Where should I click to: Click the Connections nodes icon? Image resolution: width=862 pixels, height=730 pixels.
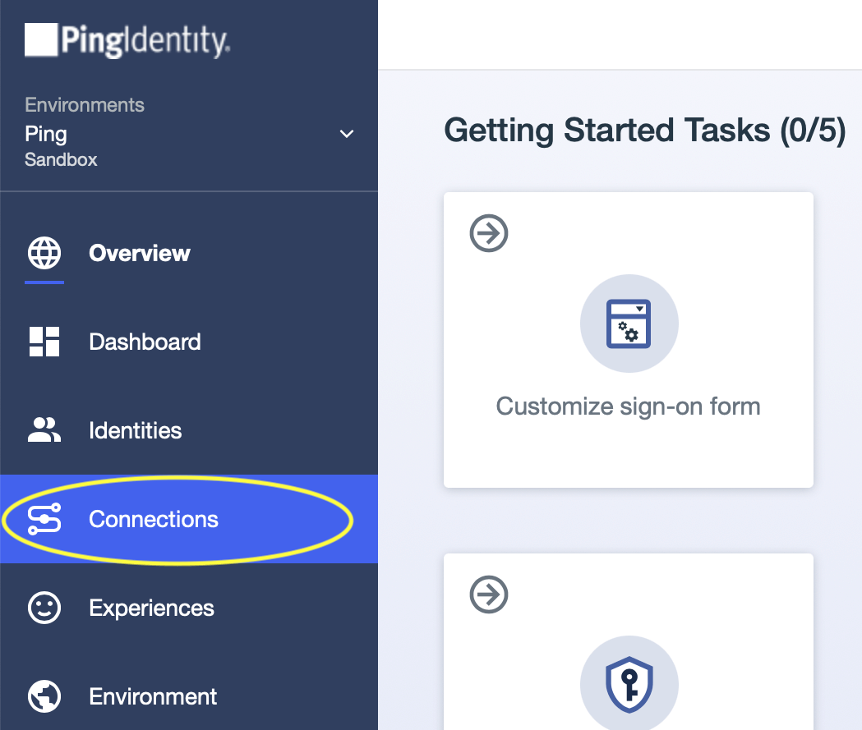[x=44, y=519]
